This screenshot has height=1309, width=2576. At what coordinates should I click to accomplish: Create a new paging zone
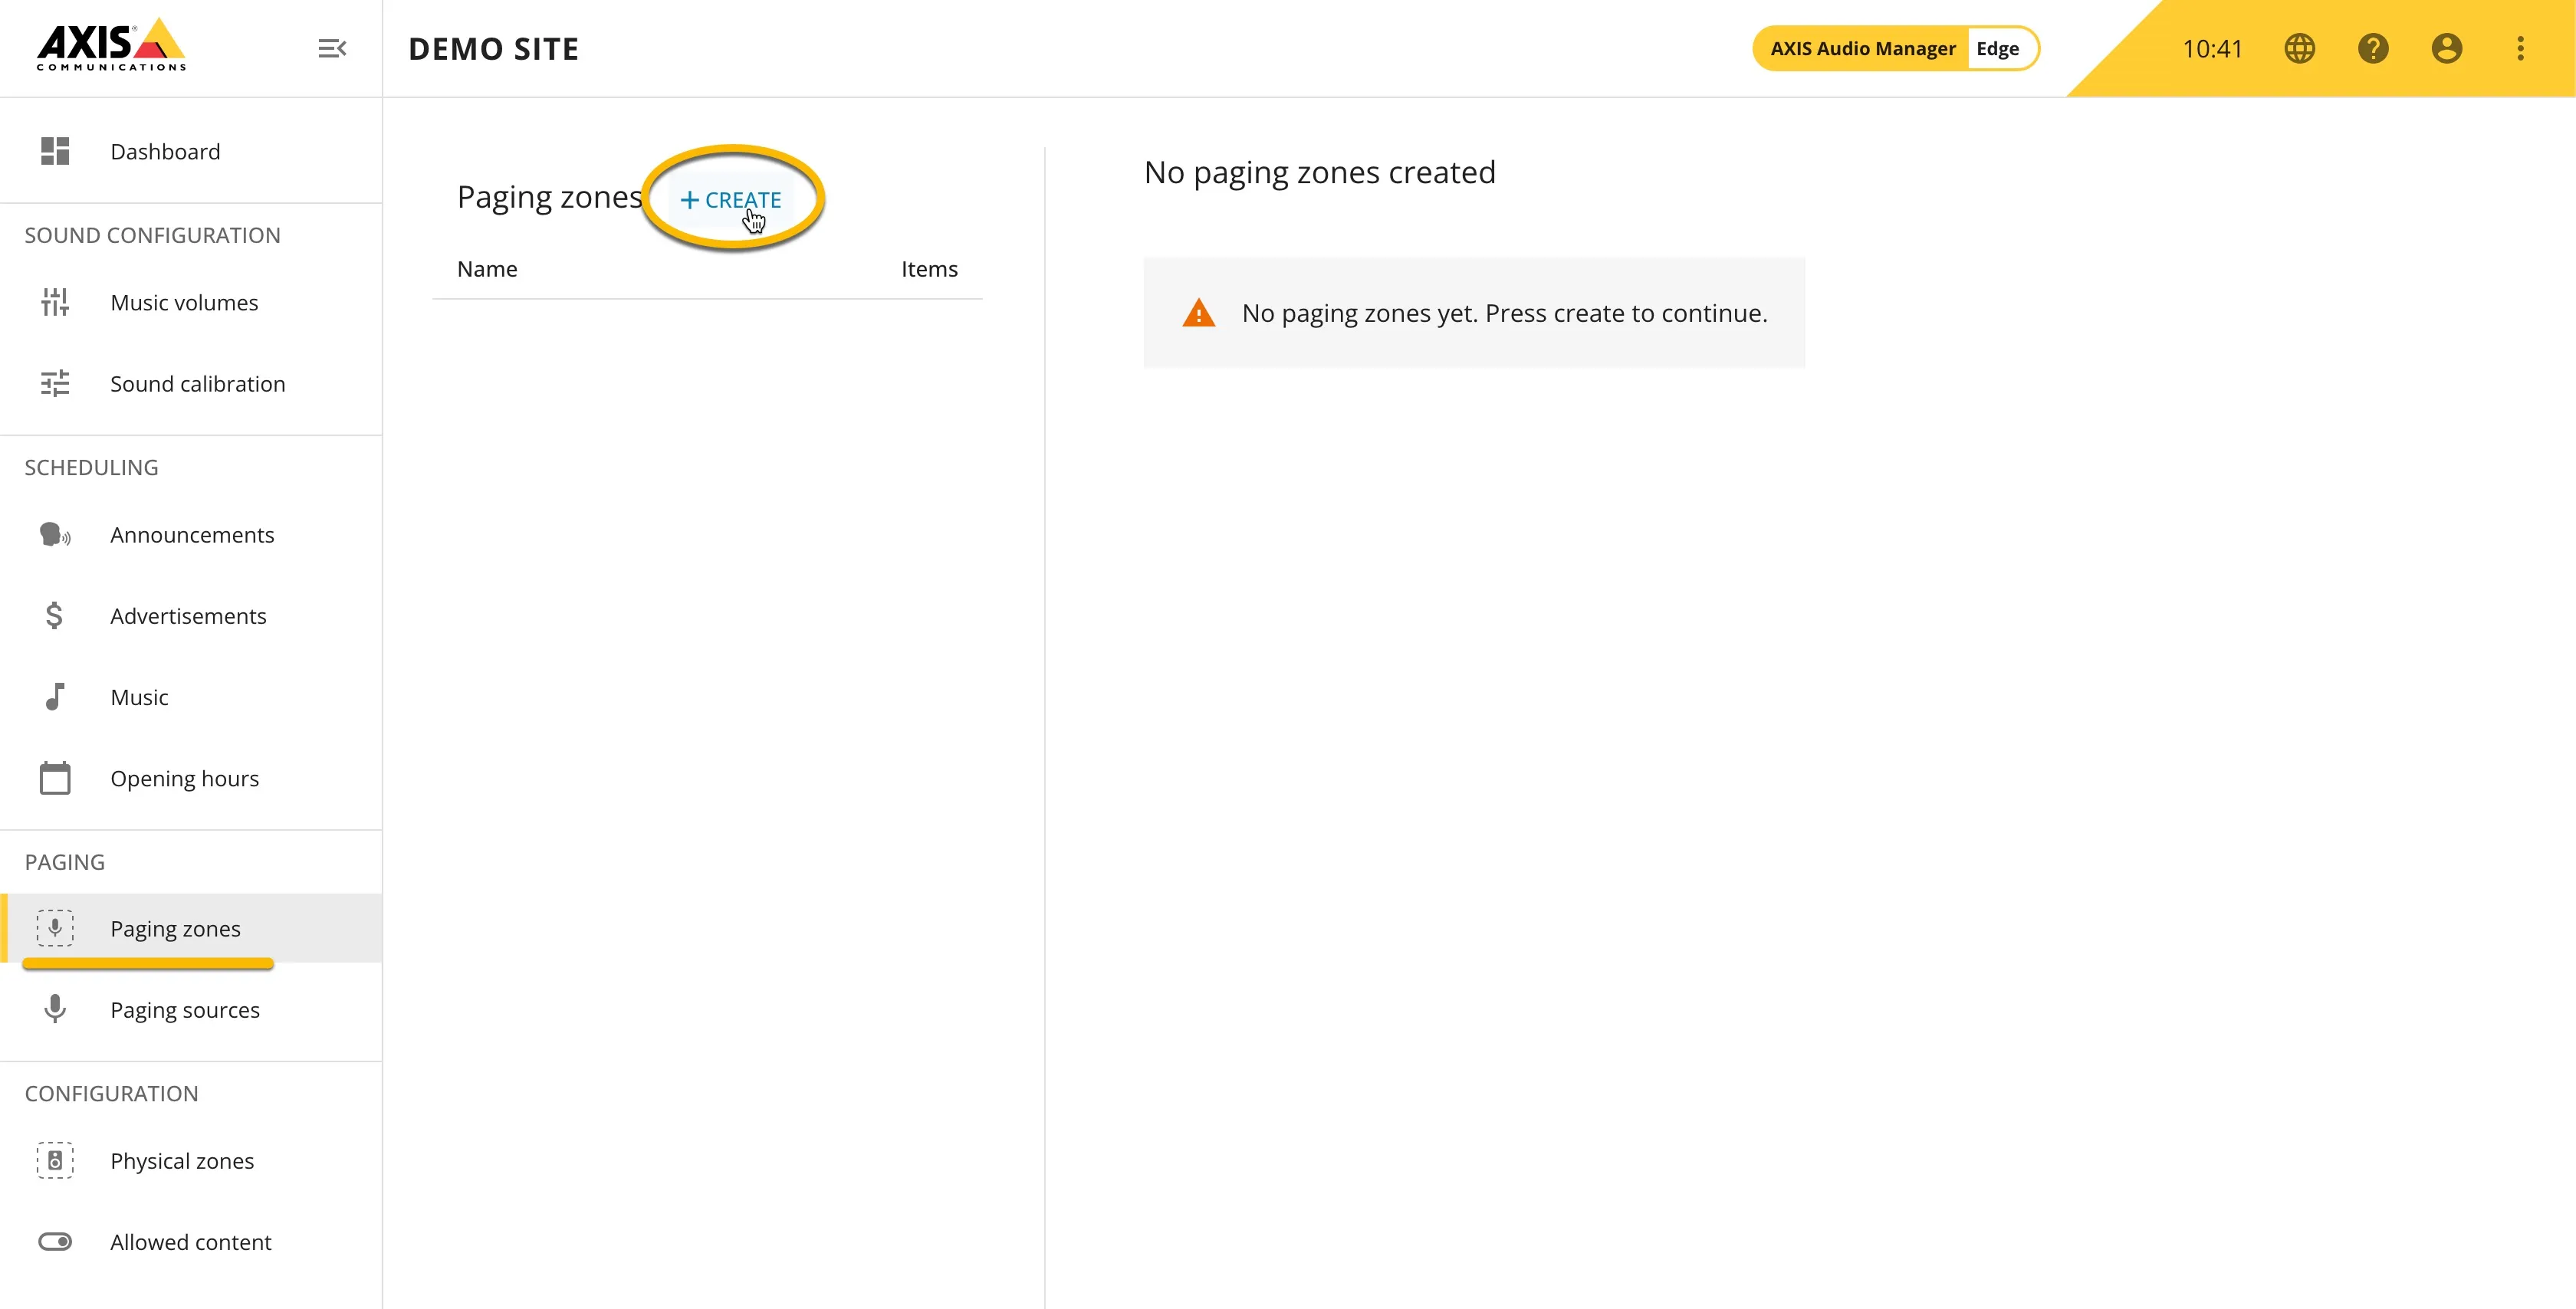731,199
